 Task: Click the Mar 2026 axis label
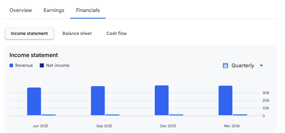point(232,126)
